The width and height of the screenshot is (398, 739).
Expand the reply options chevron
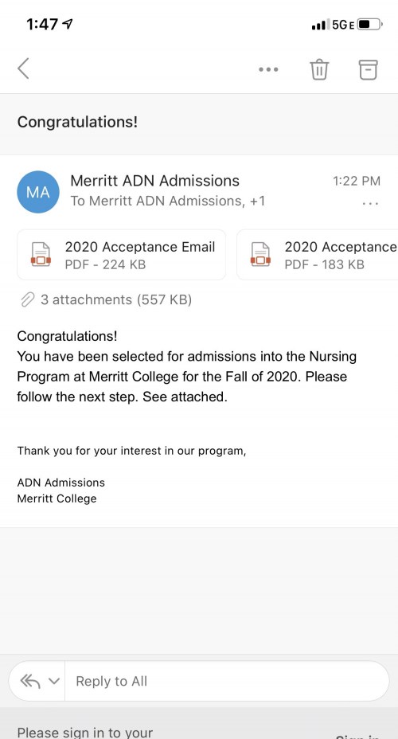[x=54, y=681]
